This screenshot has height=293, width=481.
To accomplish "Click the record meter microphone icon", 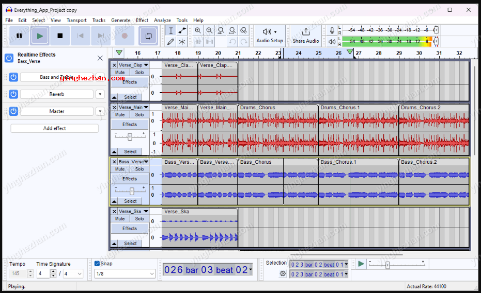I will [332, 30].
